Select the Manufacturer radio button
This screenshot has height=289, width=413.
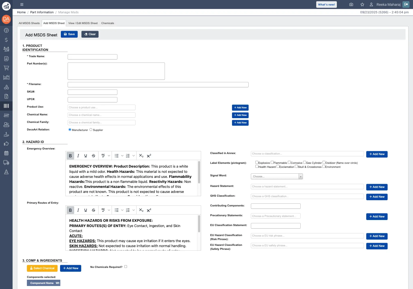pyautogui.click(x=70, y=130)
